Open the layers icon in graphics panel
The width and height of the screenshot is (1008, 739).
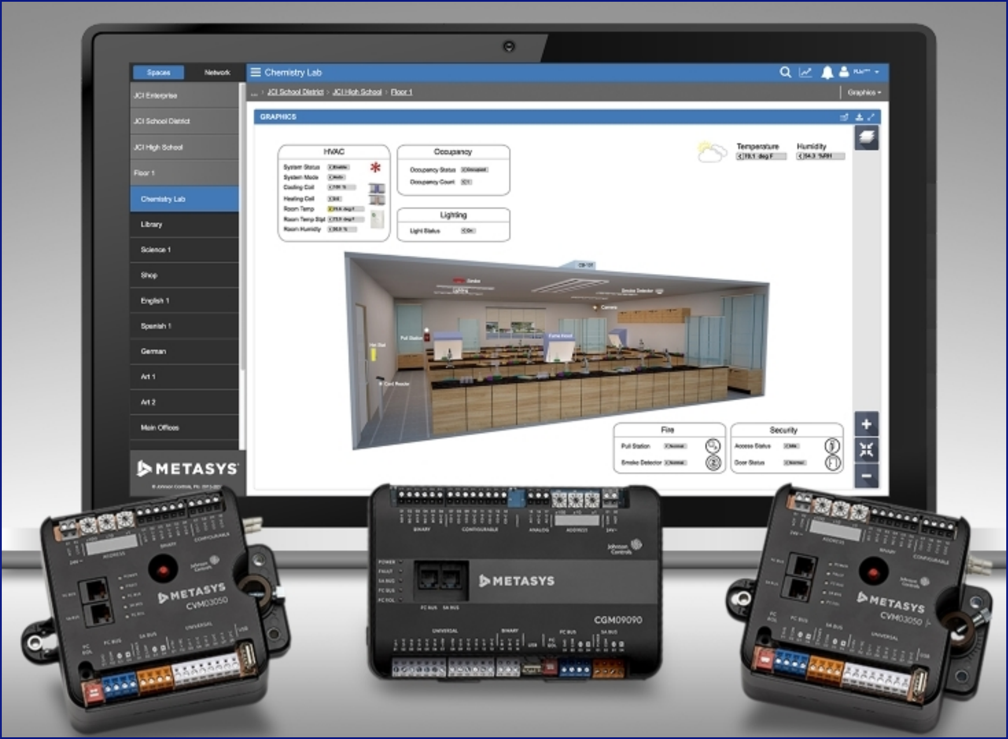867,138
